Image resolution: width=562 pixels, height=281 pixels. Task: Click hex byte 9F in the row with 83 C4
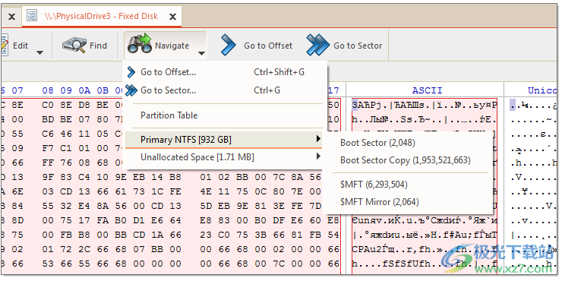pyautogui.click(x=48, y=177)
